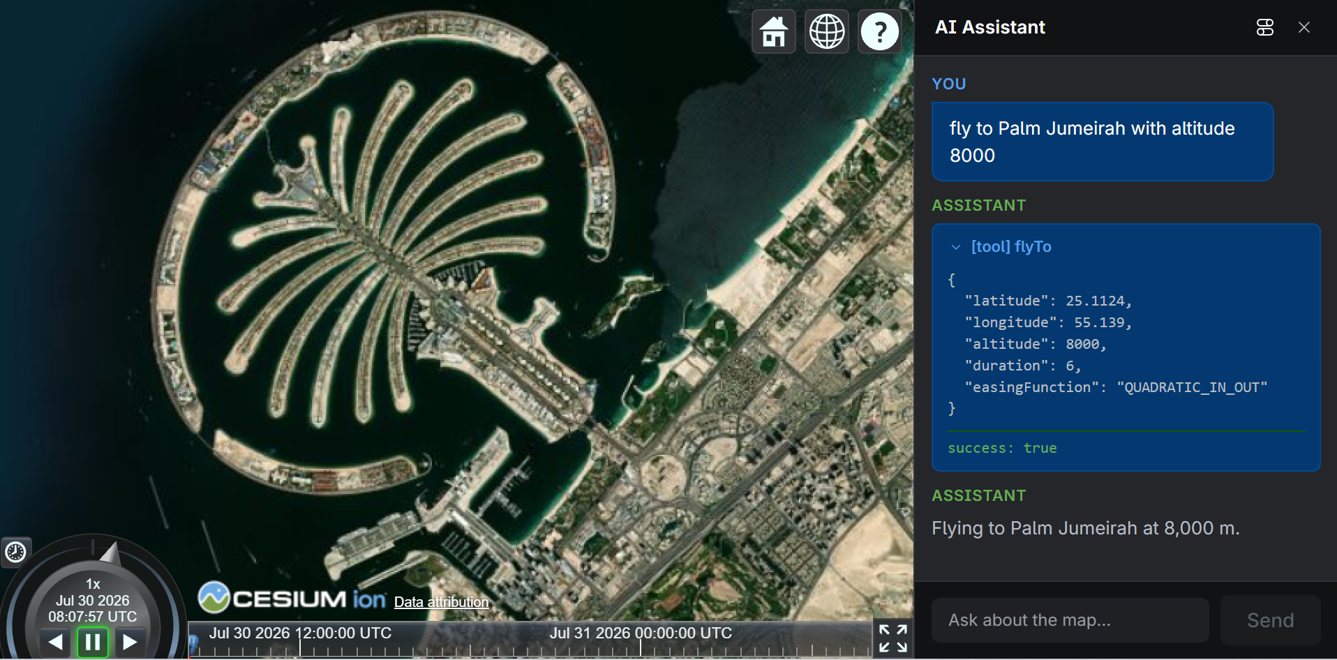
Task: Select the "latitude": 25.1124 line
Action: pyautogui.click(x=1048, y=301)
